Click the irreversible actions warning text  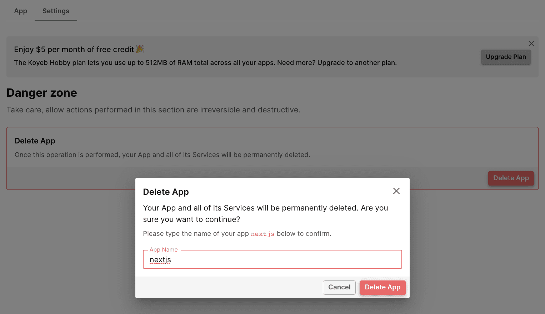153,110
